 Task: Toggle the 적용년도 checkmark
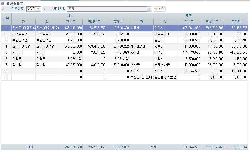tap(3, 9)
